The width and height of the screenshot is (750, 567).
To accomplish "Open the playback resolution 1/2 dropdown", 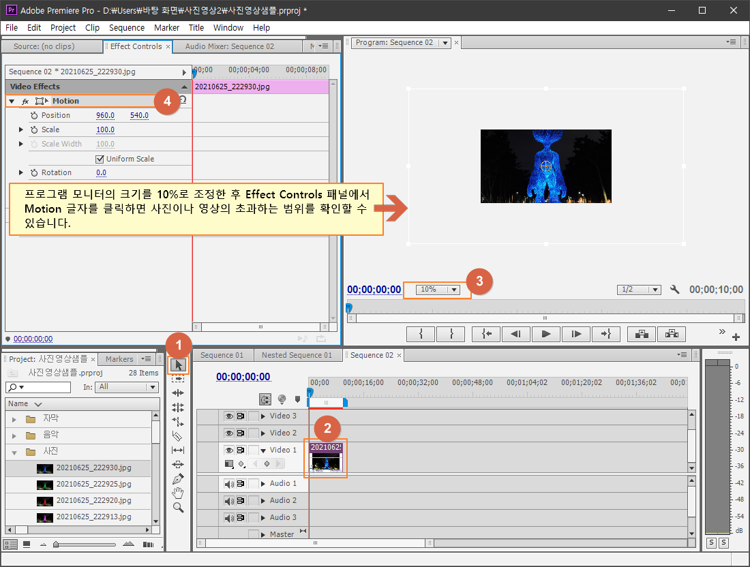I will [639, 289].
